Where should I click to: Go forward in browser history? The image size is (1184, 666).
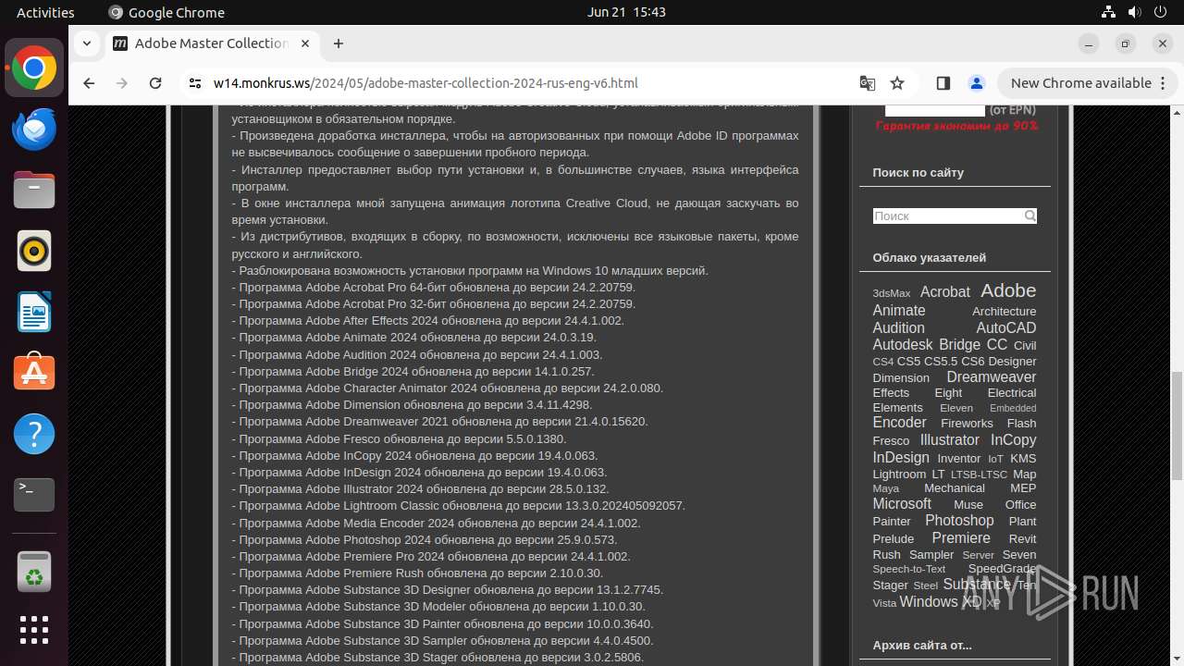pos(122,83)
